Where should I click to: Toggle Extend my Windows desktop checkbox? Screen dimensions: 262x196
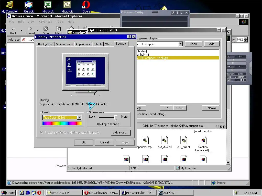coord(41,132)
